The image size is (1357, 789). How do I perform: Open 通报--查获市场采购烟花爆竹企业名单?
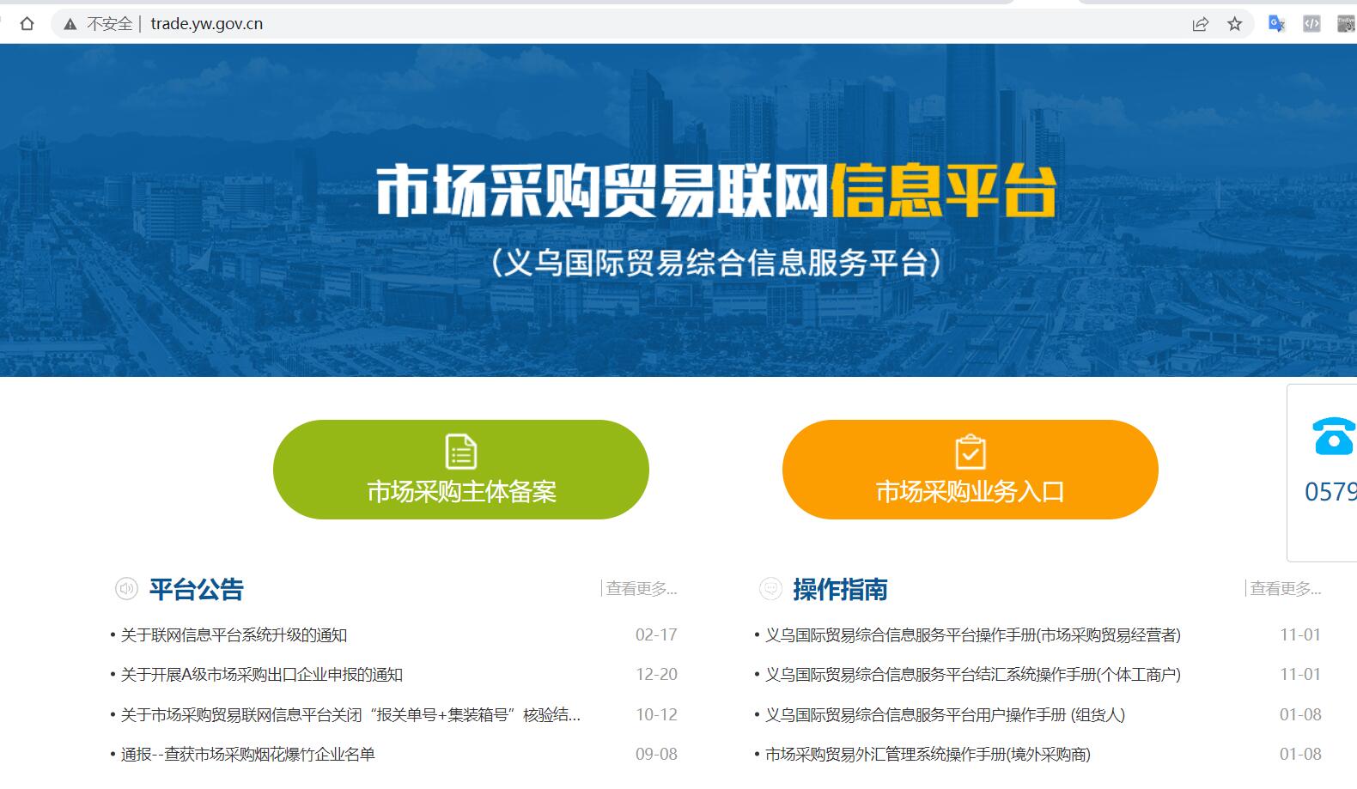[x=247, y=755]
